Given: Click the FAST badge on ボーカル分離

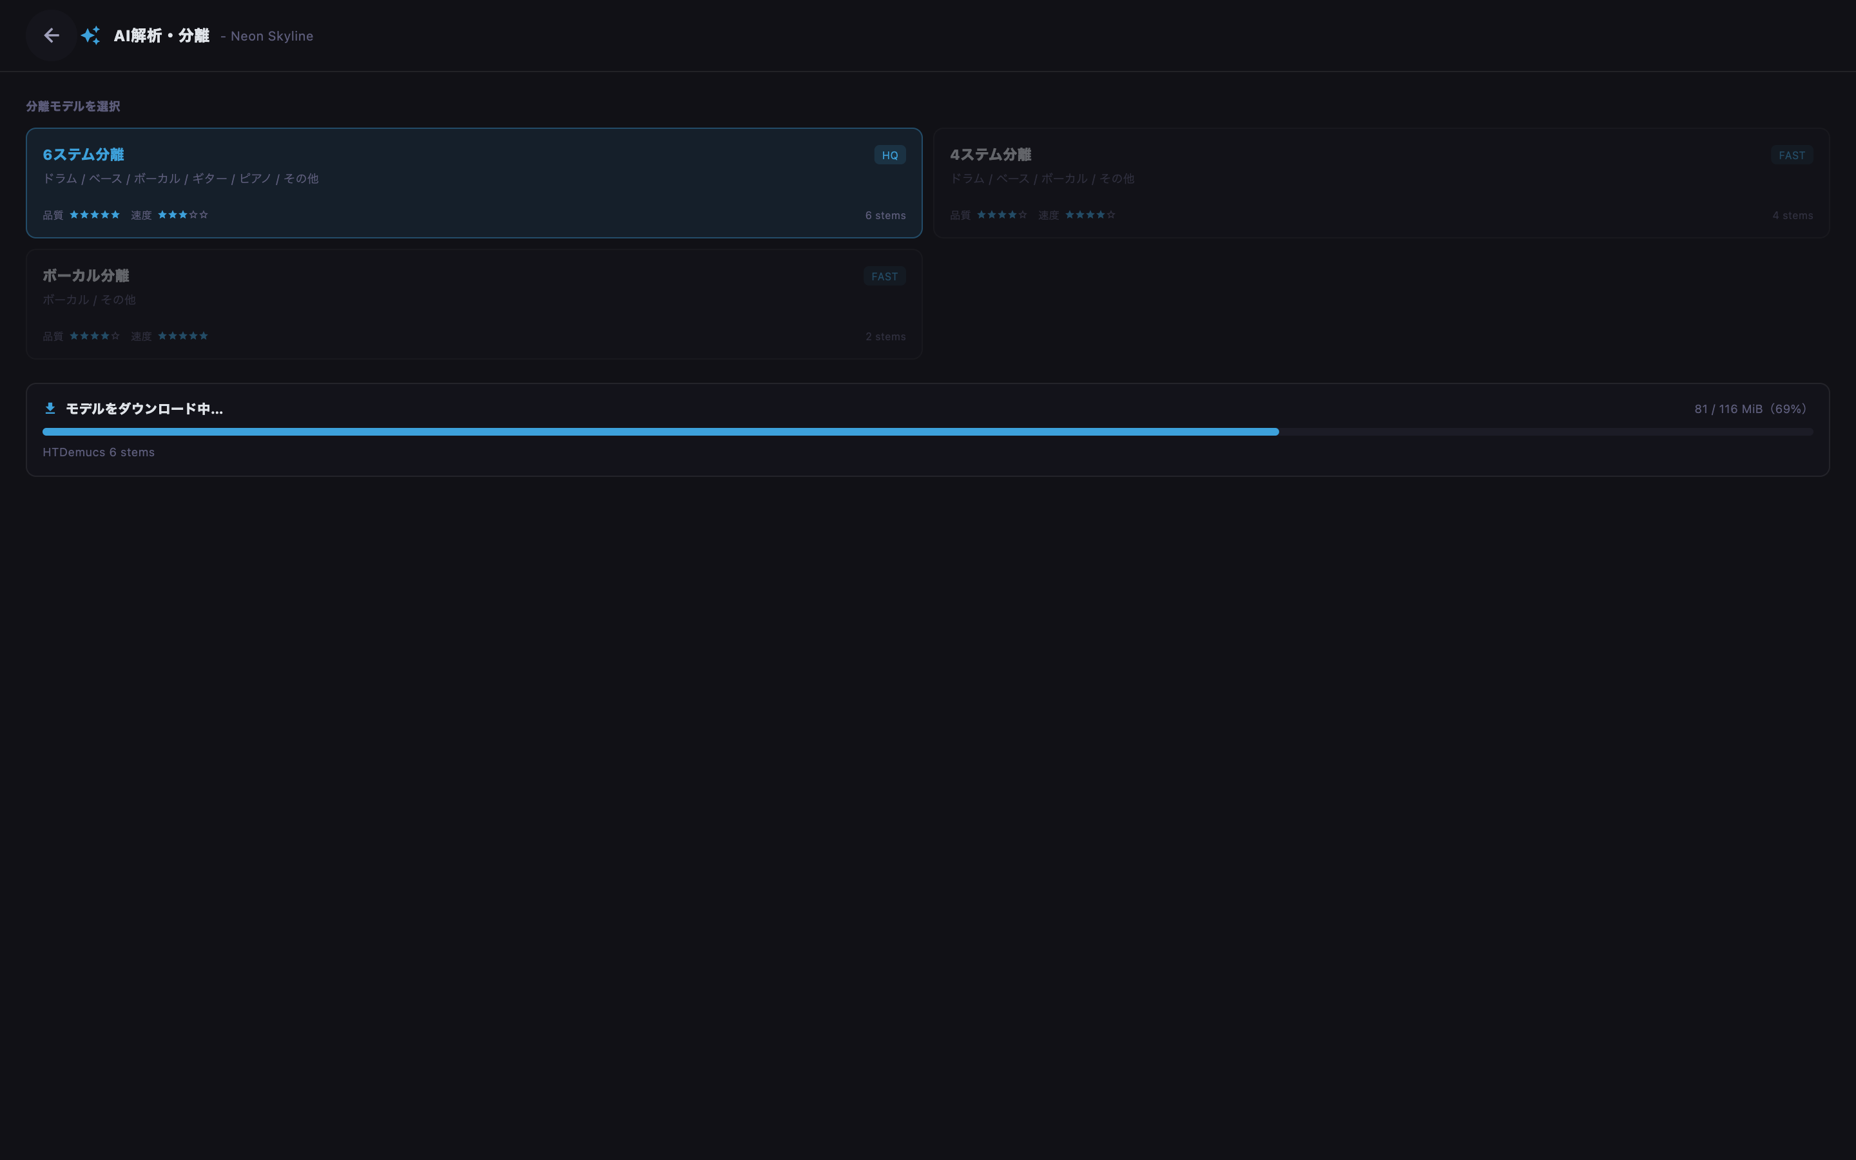Looking at the screenshot, I should 884,276.
